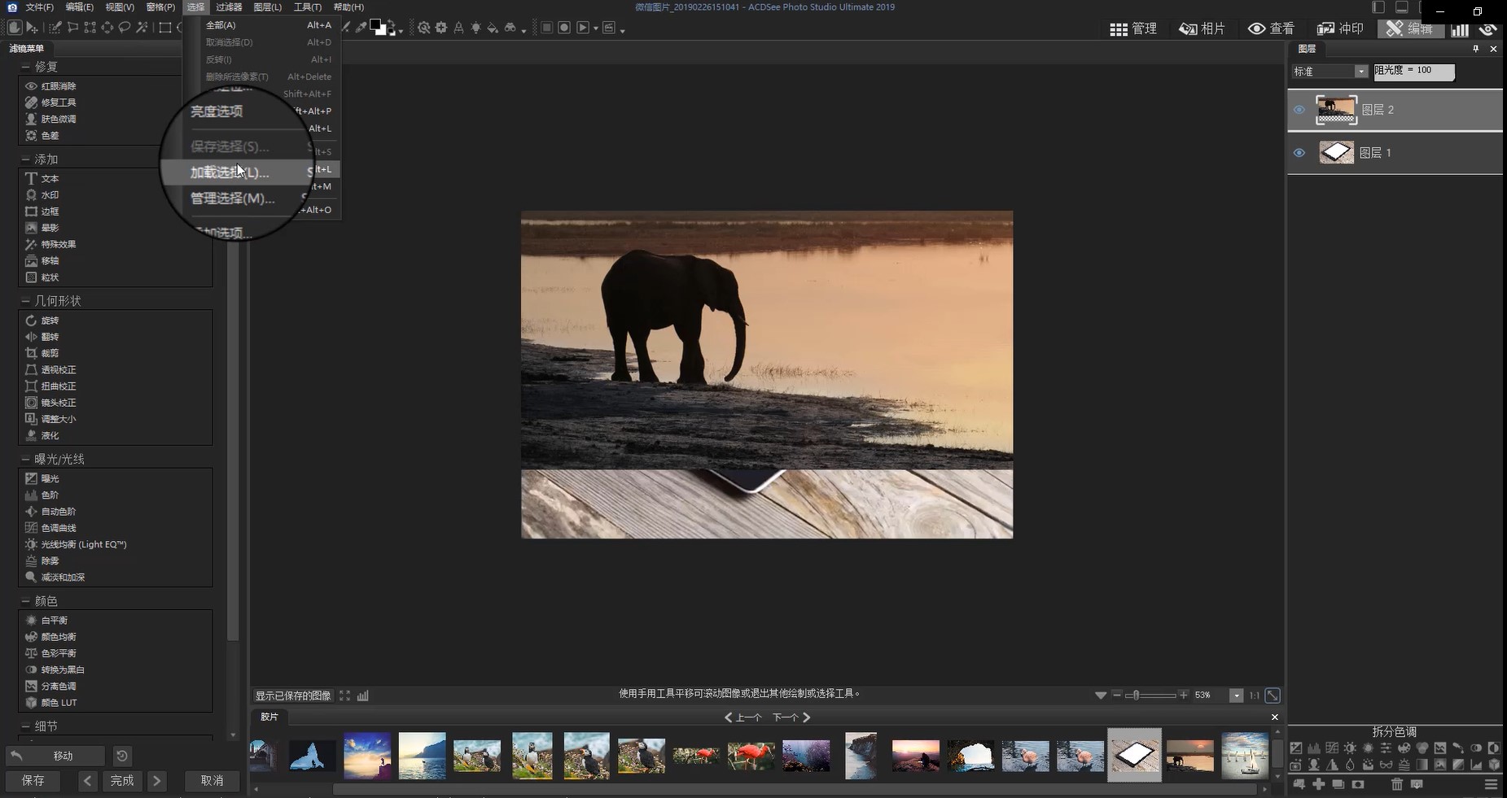This screenshot has height=798, width=1507.
Task: Open layers panel hamburger menu
Action: [x=1492, y=784]
